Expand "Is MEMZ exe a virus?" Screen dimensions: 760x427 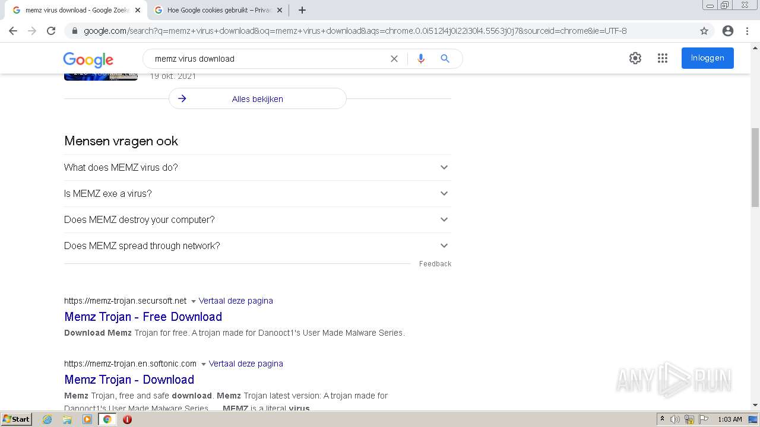pyautogui.click(x=258, y=193)
